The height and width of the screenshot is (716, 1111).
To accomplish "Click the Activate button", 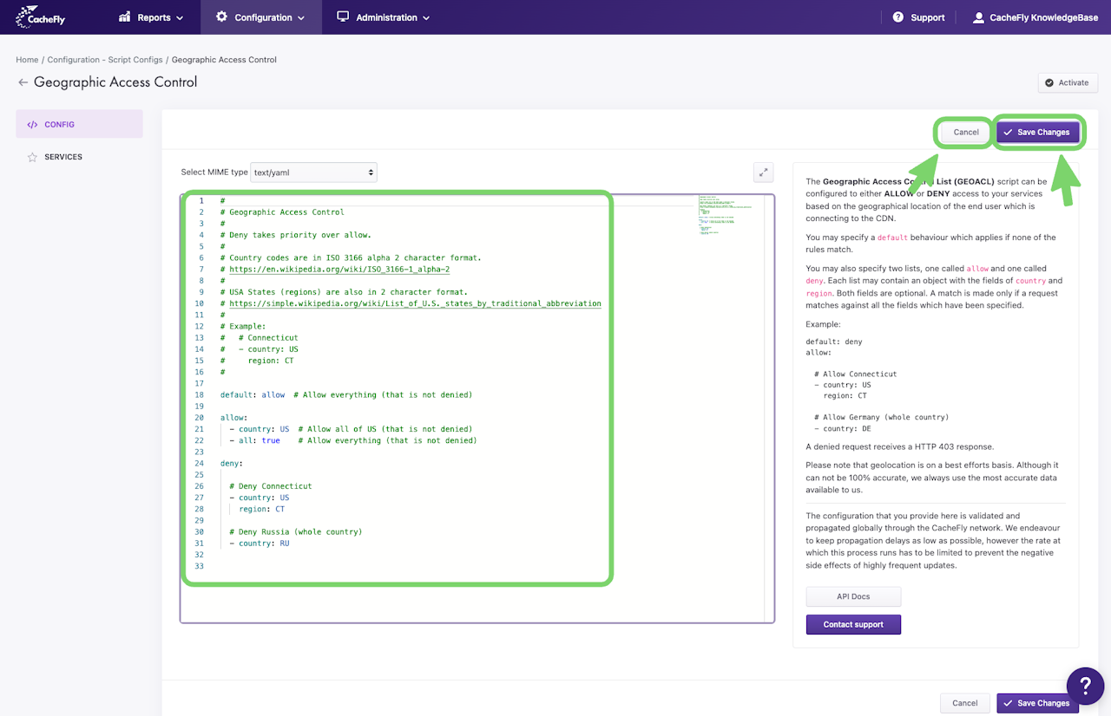I will [x=1068, y=83].
